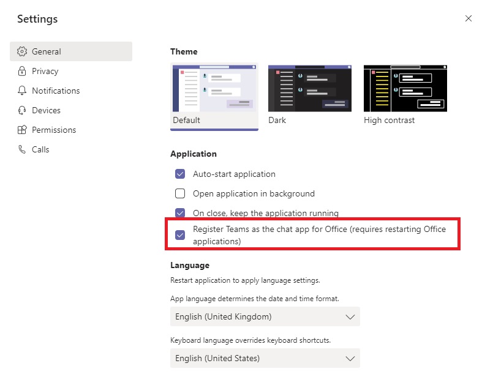Viewport: 482px width, 385px height.
Task: Open the Privacy settings tab
Action: 71,71
